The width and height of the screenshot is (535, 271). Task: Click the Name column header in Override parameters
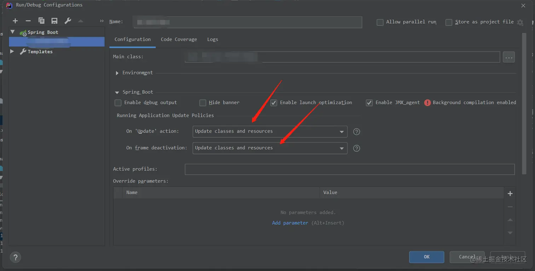pos(221,193)
